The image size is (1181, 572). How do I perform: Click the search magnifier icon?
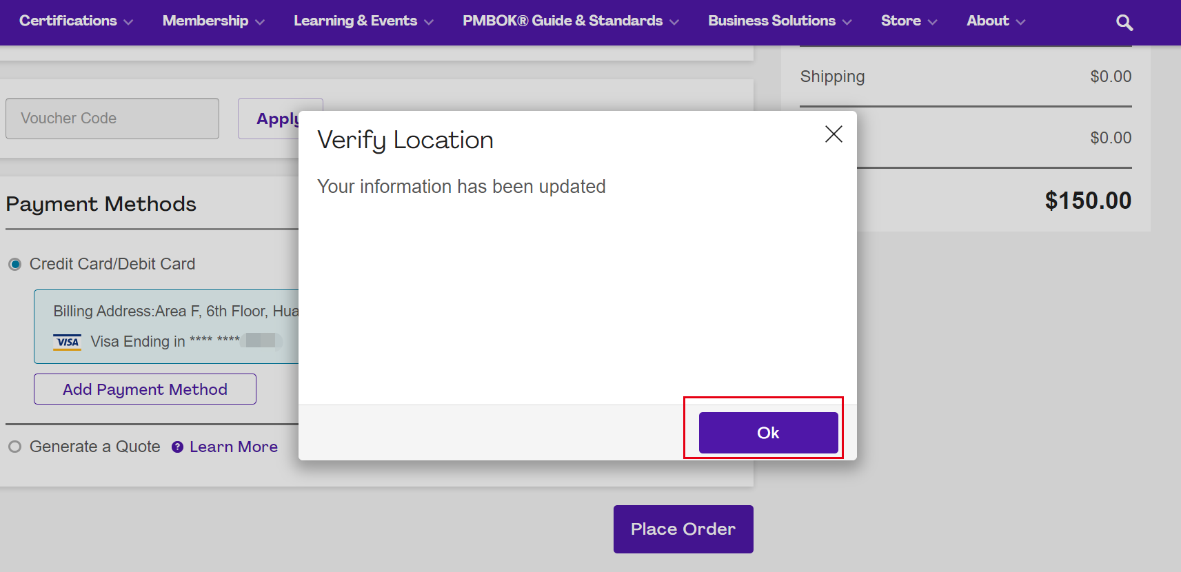point(1124,23)
